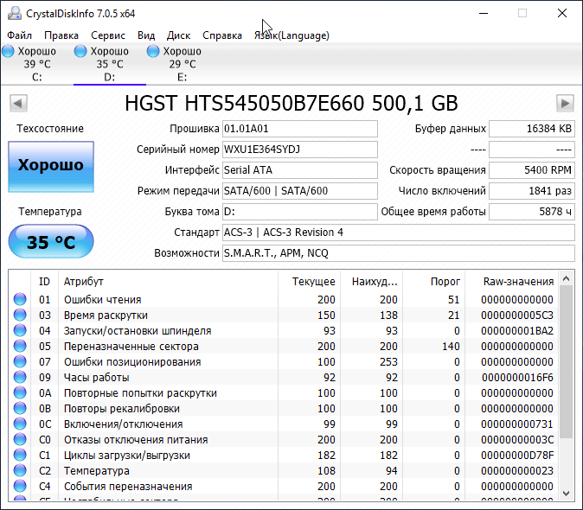The width and height of the screenshot is (583, 510).
Task: Click status circle for Переназначенные сектора
Action: 20,346
